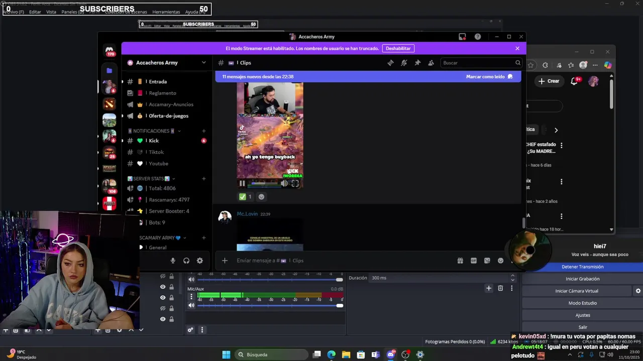Select Dota server icon in Discord sidebar
Screen dimensions: 643x361
(x=109, y=104)
